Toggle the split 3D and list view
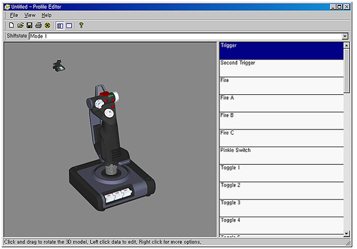This screenshot has height=249, width=357. [60, 26]
